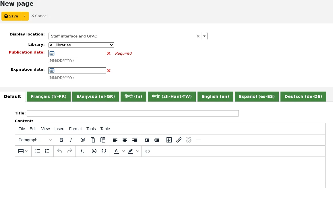333x200 pixels.
Task: Paste using the clipboard icon
Action: pyautogui.click(x=103, y=140)
